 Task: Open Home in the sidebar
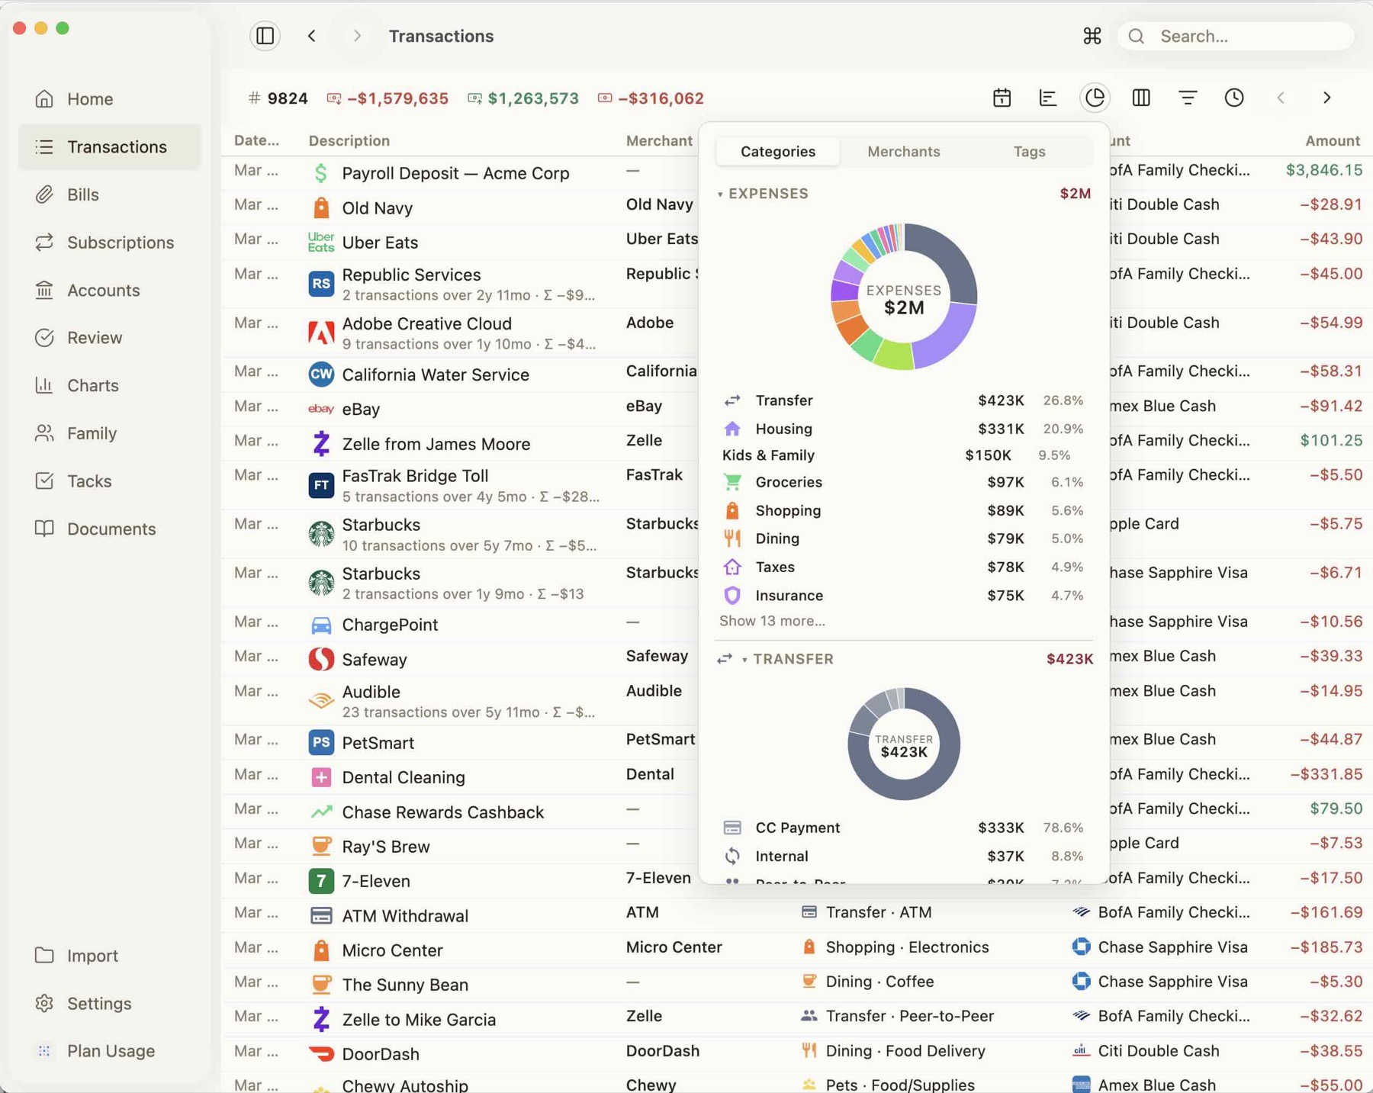point(110,99)
